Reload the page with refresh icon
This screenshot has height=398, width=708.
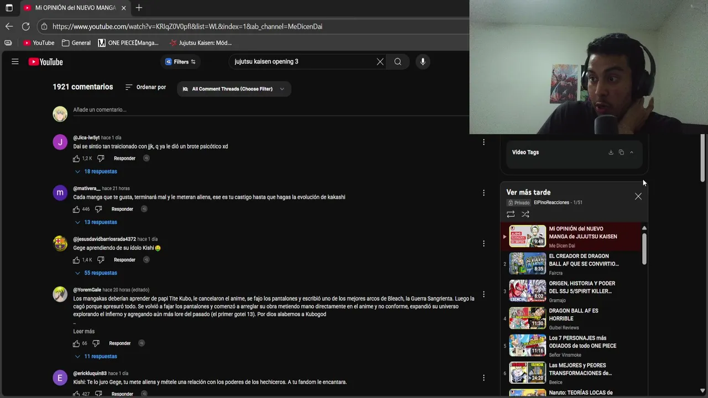tap(25, 26)
